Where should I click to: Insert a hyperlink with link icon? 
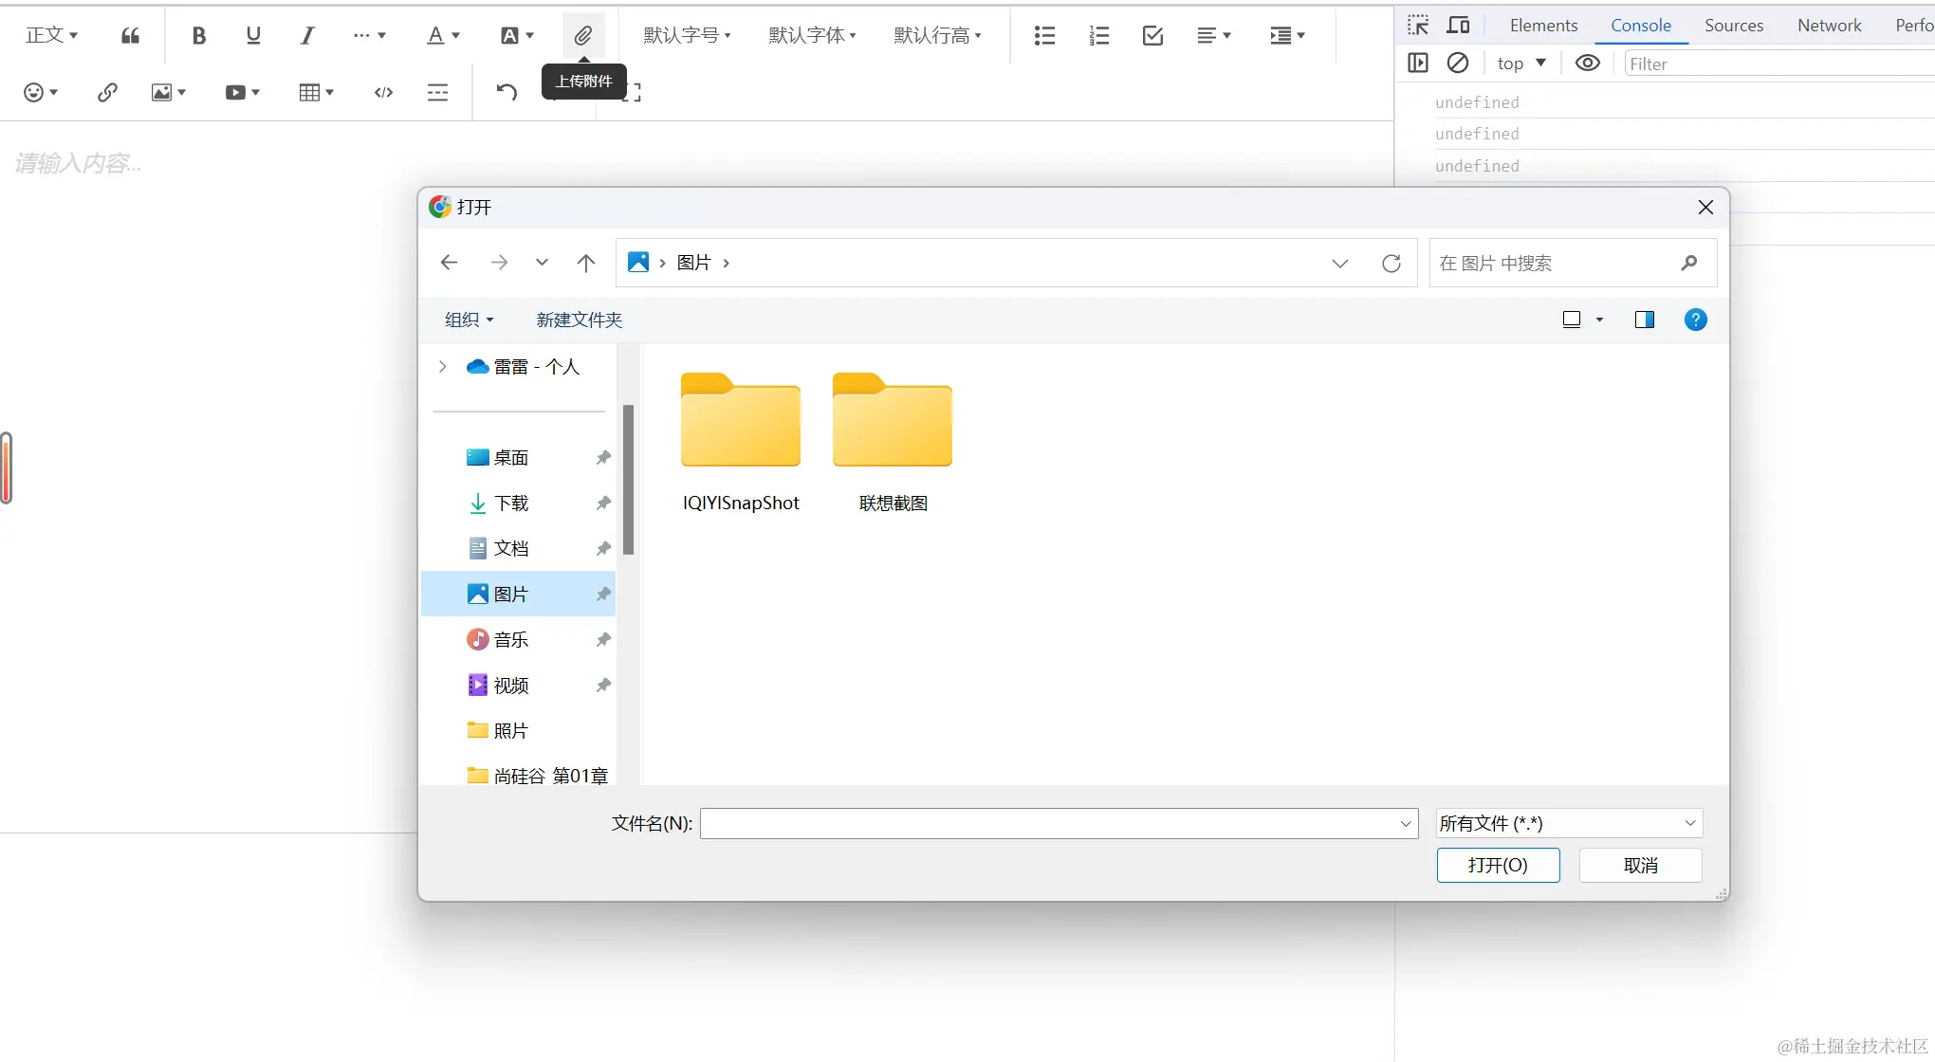pyautogui.click(x=107, y=92)
